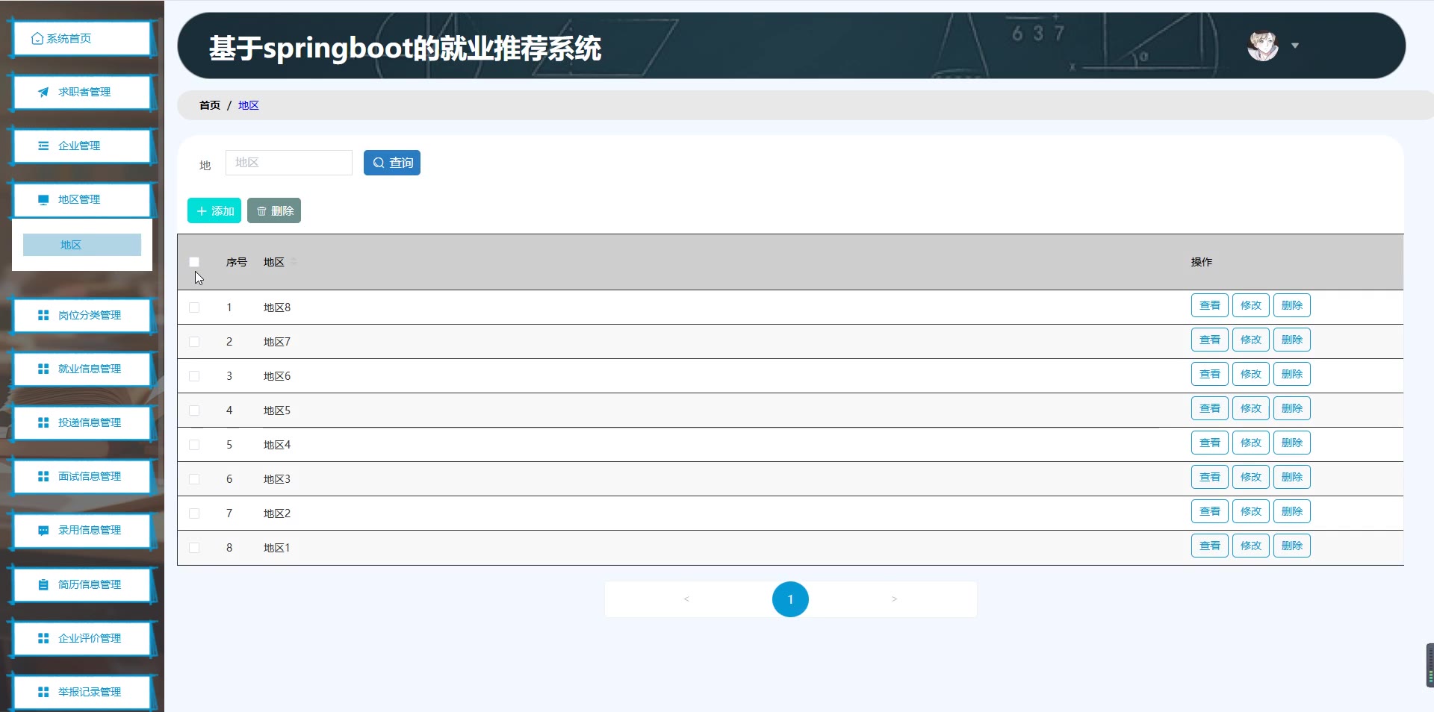The width and height of the screenshot is (1434, 712).
Task: Click 查看 for the 地区5 row
Action: [1210, 409]
